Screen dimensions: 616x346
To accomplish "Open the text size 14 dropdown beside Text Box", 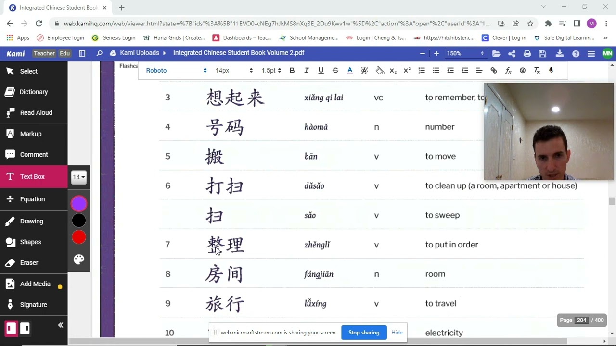I will click(x=79, y=177).
